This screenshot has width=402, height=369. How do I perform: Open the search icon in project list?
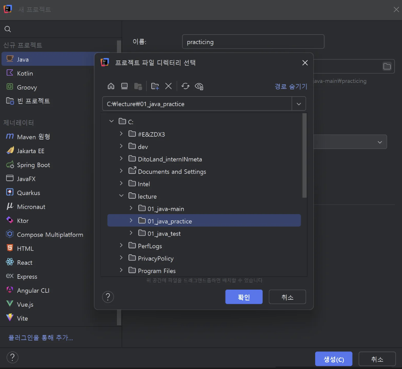coord(8,29)
